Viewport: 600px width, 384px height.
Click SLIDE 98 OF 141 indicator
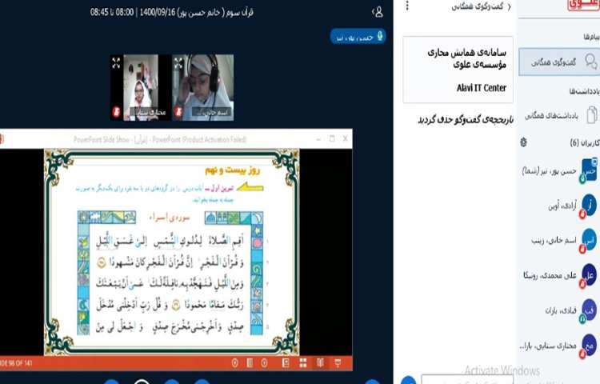[x=16, y=363]
